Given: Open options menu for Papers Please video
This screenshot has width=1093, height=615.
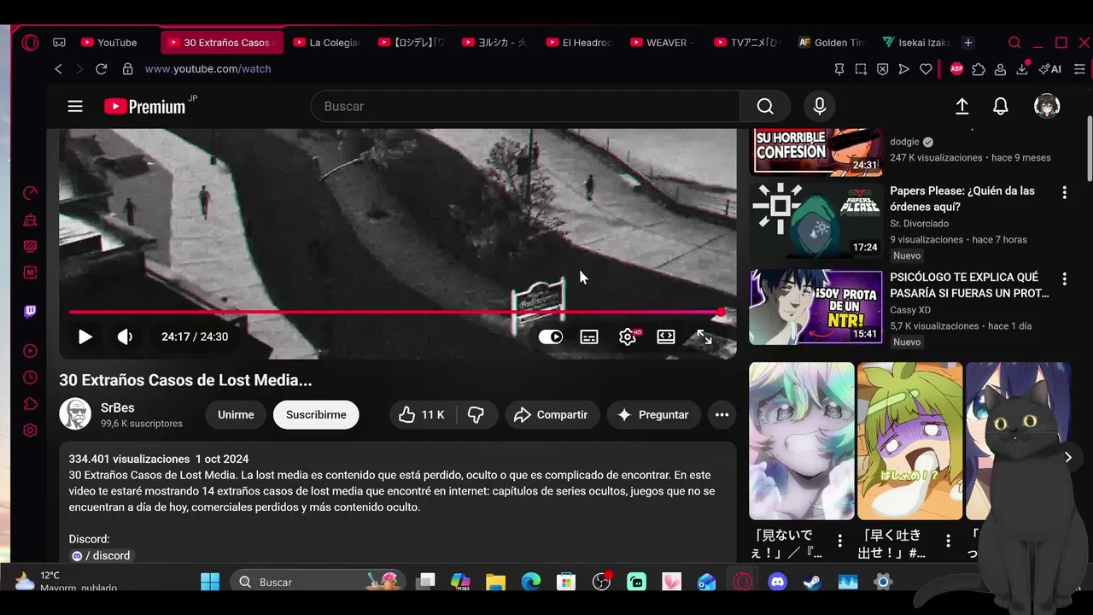Looking at the screenshot, I should point(1064,192).
